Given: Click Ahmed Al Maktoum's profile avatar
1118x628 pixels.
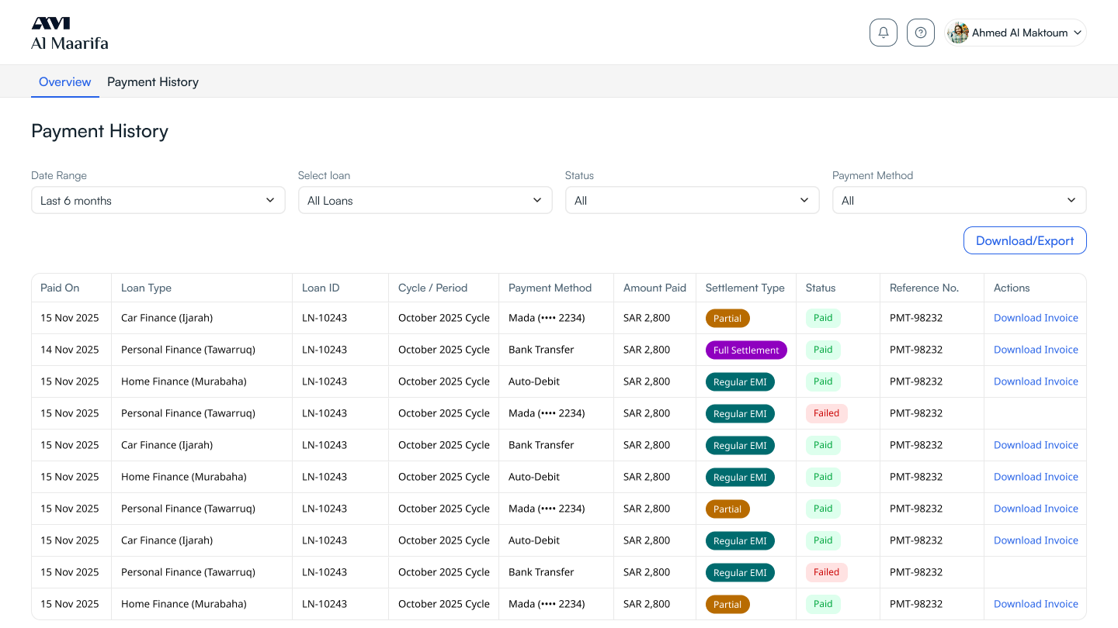Looking at the screenshot, I should 958,33.
